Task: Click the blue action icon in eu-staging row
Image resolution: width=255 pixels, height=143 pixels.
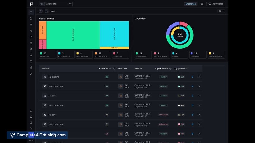Action: pyautogui.click(x=192, y=77)
